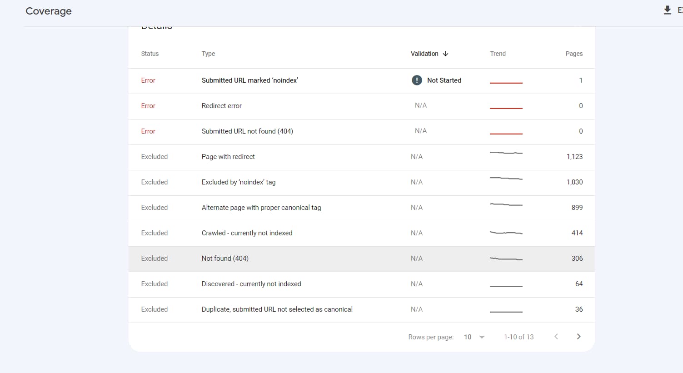Click the 64 pages count
The height and width of the screenshot is (373, 683).
point(579,284)
